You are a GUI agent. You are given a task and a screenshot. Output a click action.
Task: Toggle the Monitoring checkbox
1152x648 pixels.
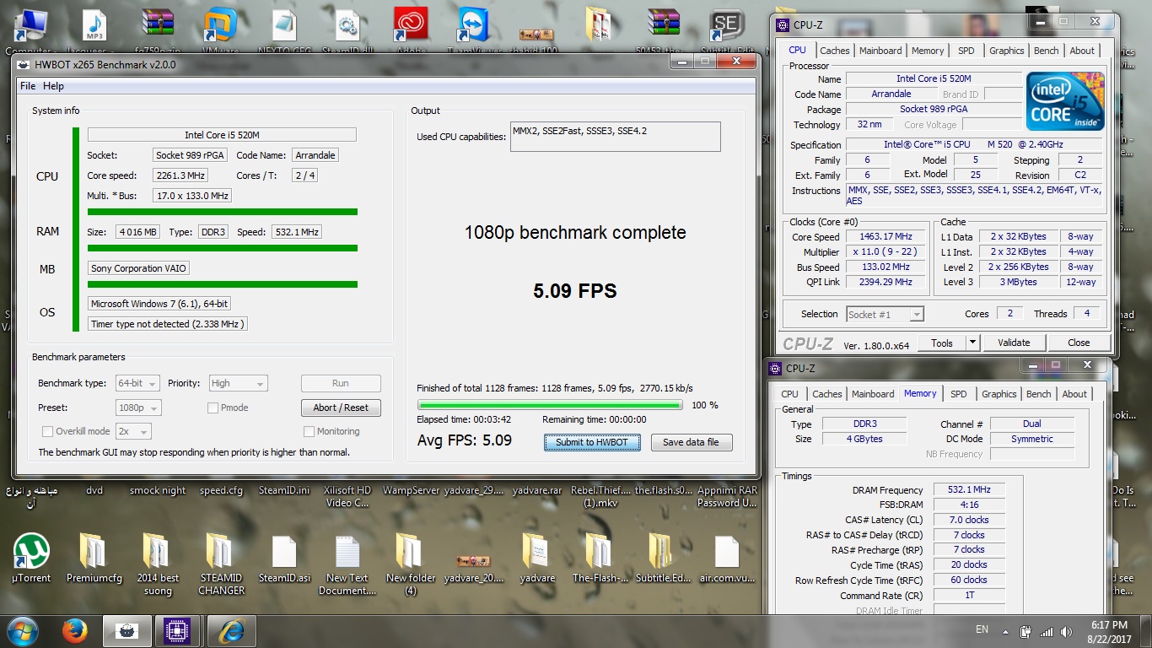310,431
